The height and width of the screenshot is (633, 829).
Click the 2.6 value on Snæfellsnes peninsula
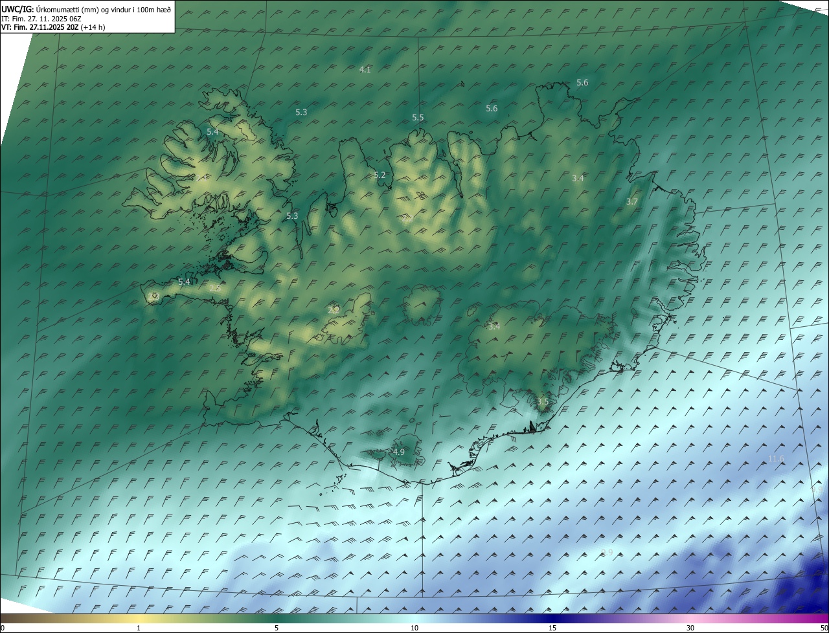click(x=215, y=288)
